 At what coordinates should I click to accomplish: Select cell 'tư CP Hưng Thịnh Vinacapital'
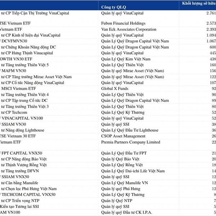(x=27, y=53)
